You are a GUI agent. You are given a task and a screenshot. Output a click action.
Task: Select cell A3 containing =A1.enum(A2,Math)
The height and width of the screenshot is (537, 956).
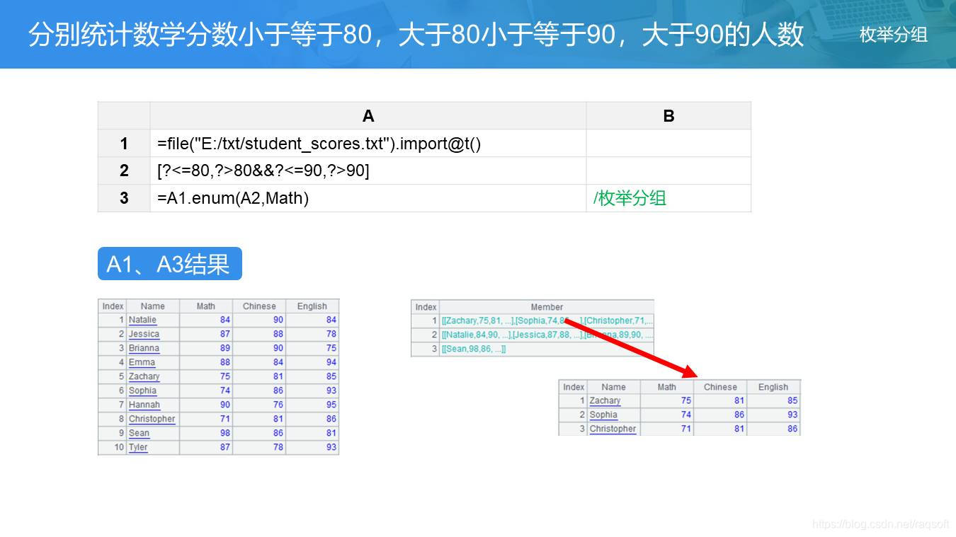coord(368,198)
